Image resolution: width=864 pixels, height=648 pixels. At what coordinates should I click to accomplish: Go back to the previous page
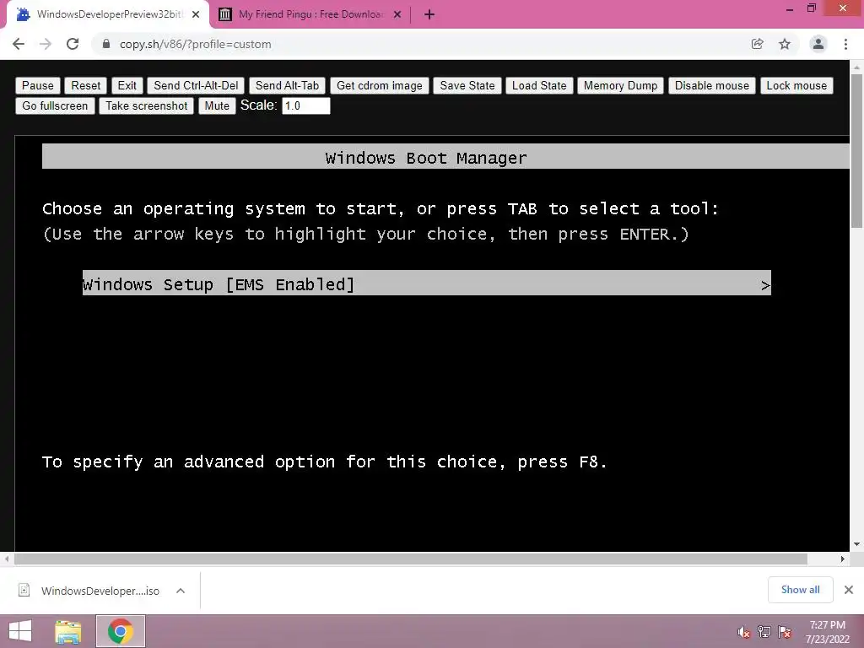coord(19,44)
